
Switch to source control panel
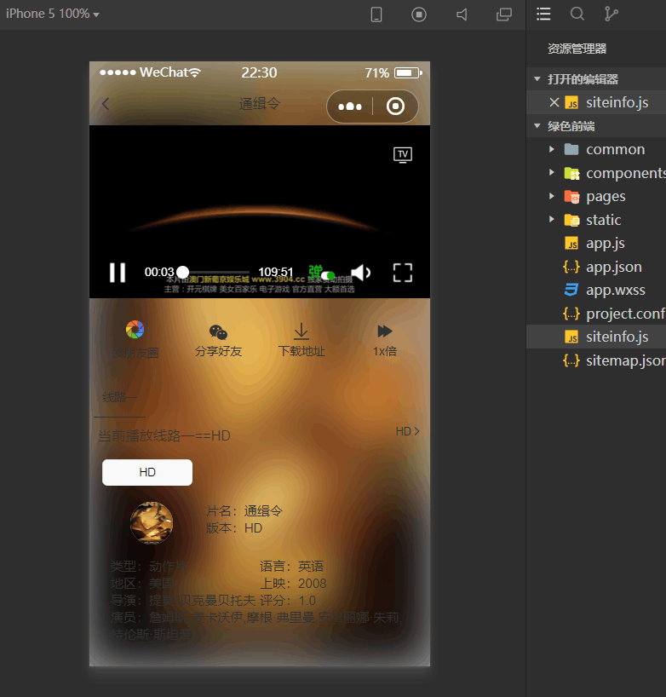click(611, 14)
